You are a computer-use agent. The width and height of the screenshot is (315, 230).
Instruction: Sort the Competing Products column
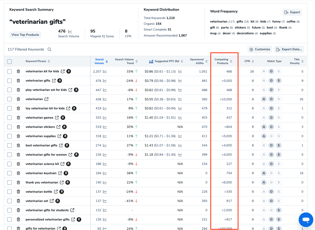(223, 61)
